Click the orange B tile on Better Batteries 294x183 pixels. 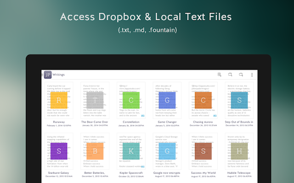pyautogui.click(x=95, y=151)
